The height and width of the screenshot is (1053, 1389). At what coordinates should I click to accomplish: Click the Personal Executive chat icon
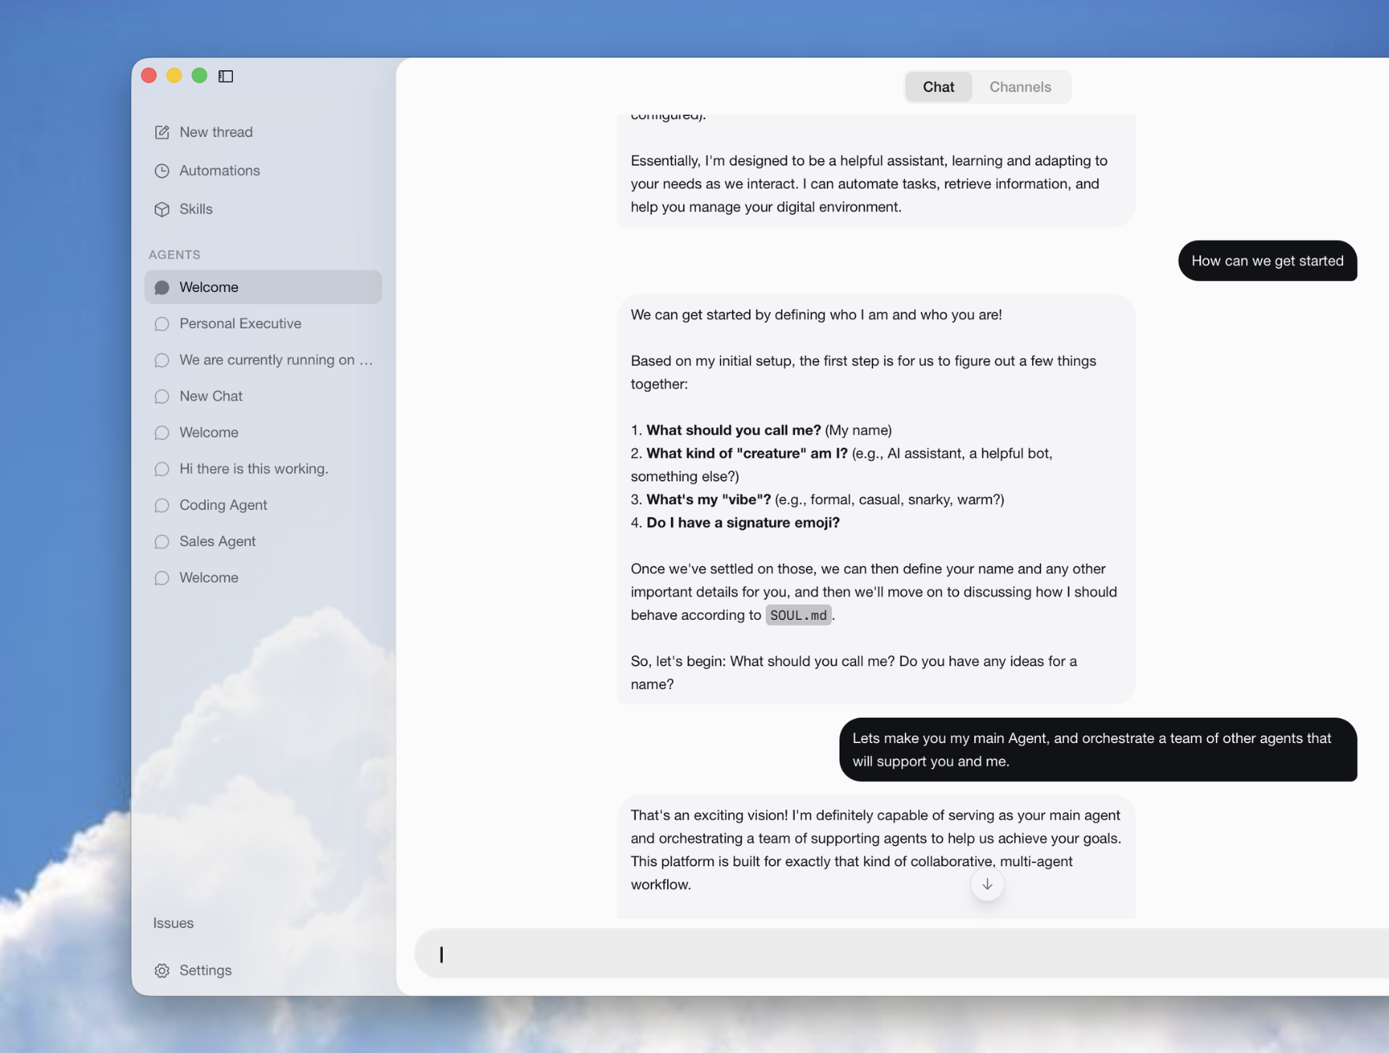point(162,323)
